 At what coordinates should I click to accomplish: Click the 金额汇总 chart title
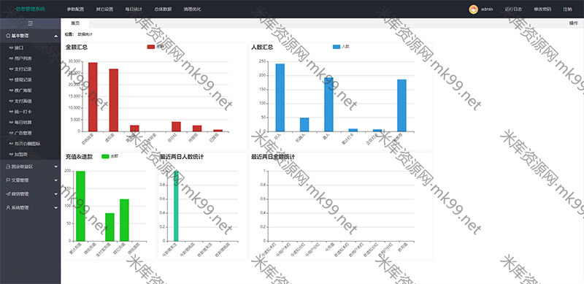[77, 47]
